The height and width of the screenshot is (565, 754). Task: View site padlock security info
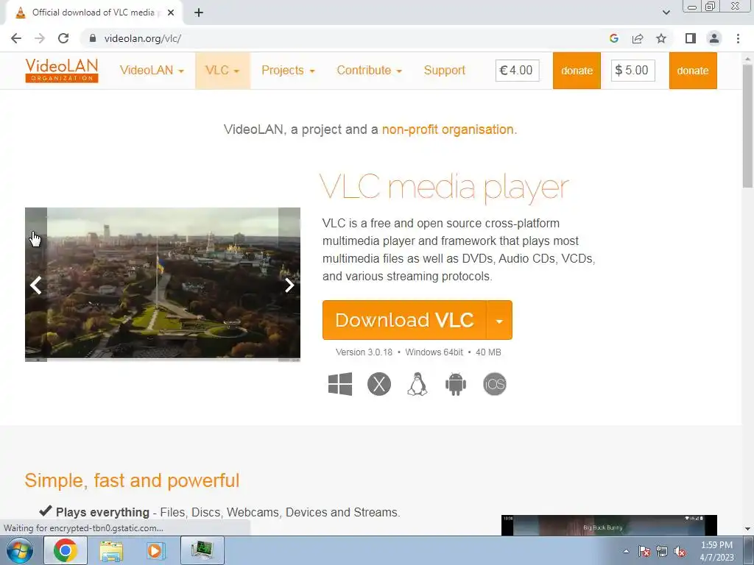pos(93,38)
